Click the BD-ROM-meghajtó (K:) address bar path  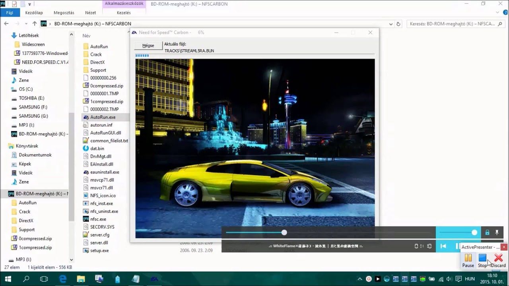click(93, 24)
